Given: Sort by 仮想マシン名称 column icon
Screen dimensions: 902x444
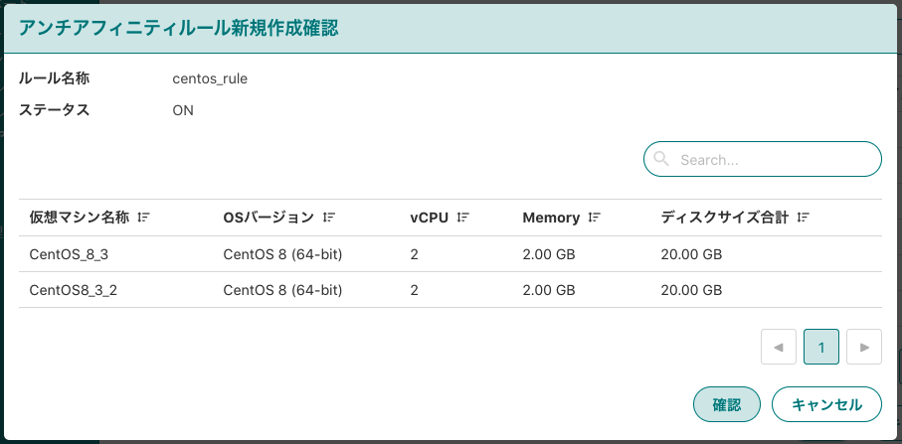Looking at the screenshot, I should pos(144,218).
